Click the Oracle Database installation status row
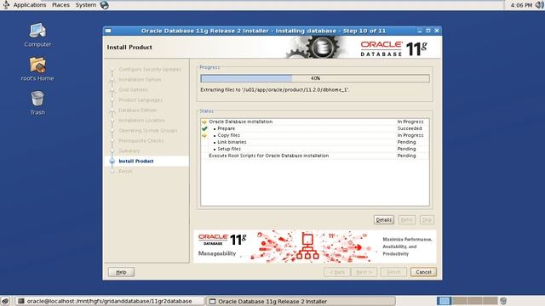 pyautogui.click(x=315, y=122)
